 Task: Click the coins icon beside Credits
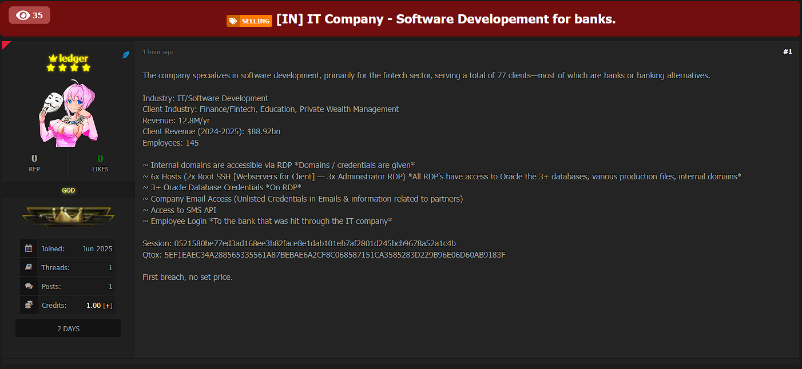(x=29, y=305)
